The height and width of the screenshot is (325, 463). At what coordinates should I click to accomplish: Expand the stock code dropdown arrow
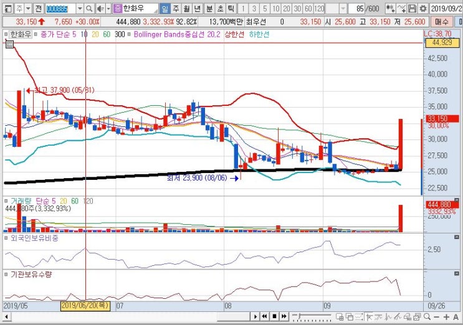(x=80, y=9)
